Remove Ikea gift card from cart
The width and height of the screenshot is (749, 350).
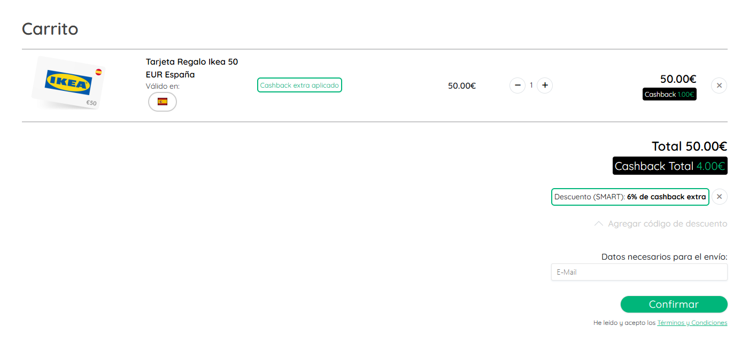[x=719, y=85]
